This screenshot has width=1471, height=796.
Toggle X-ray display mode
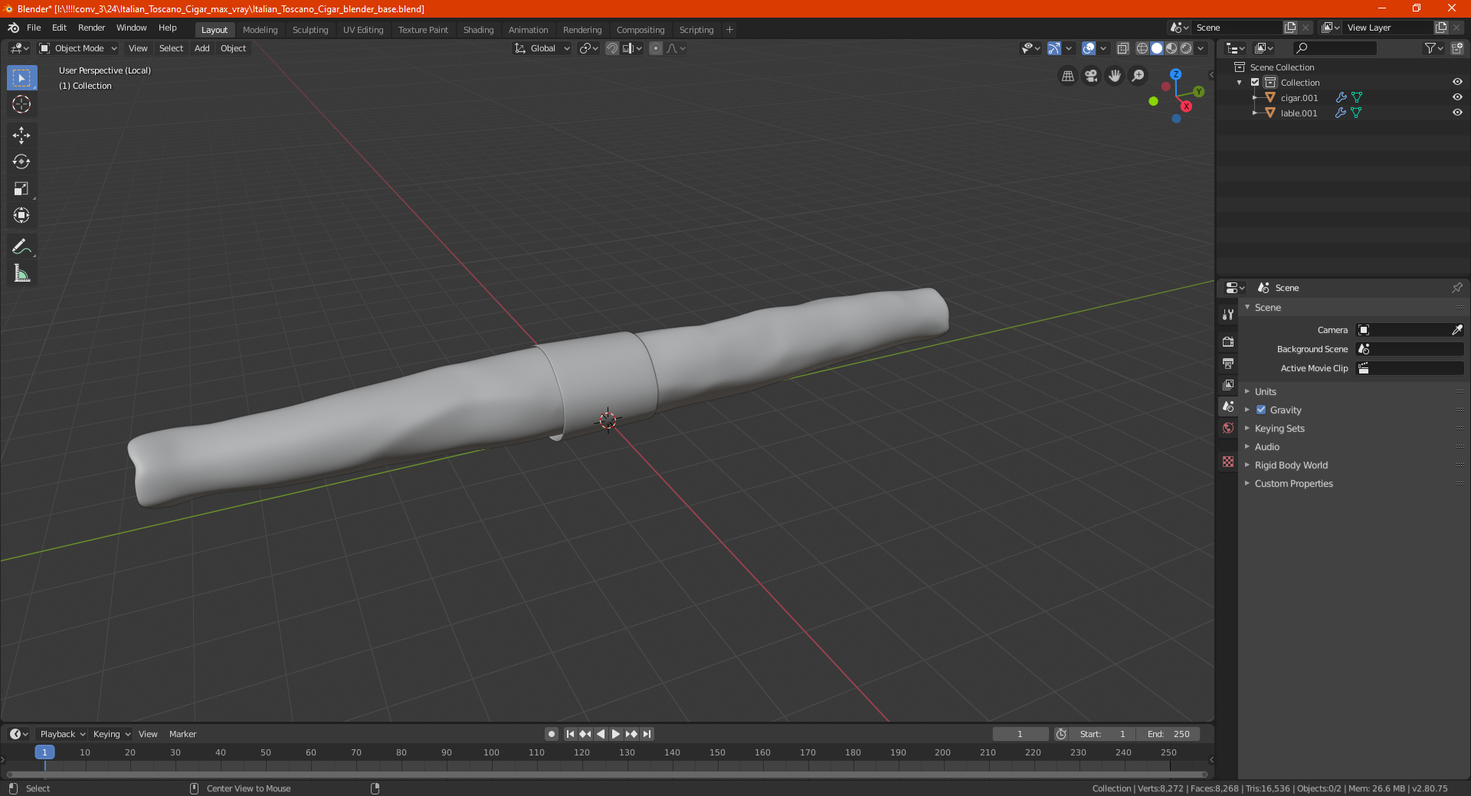[1123, 48]
